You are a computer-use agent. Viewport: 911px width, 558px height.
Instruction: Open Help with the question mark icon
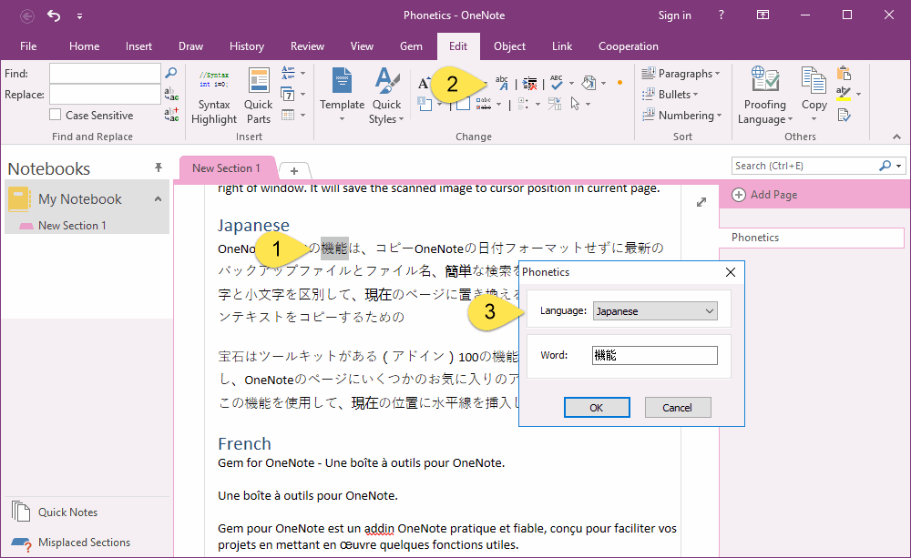721,15
